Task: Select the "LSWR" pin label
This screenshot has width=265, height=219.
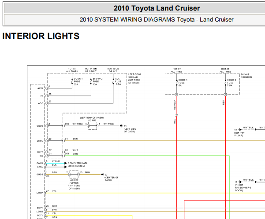Action: pyautogui.click(x=40, y=212)
